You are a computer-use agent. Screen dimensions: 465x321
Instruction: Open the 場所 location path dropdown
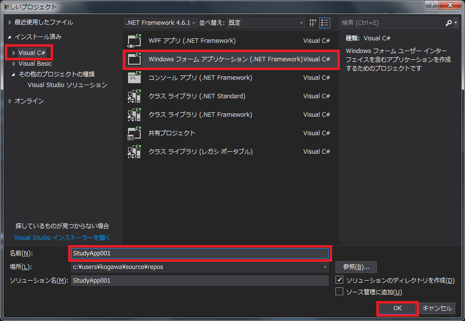pos(325,267)
